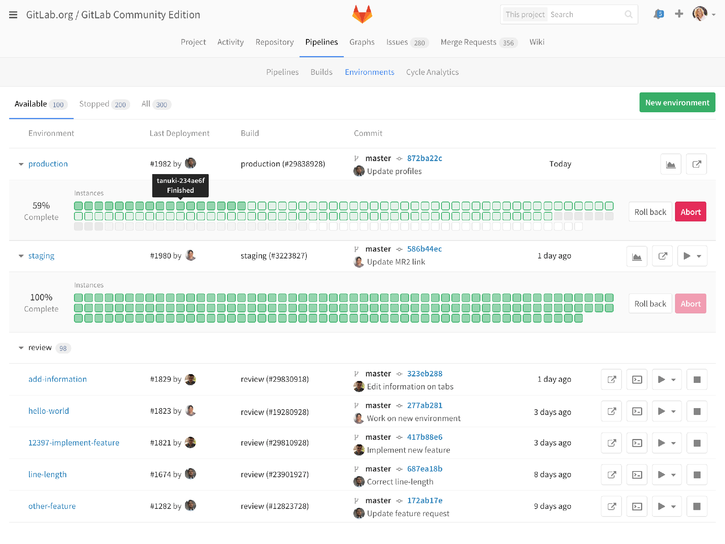Collapse the production environment row
The width and height of the screenshot is (725, 544).
[x=21, y=164]
